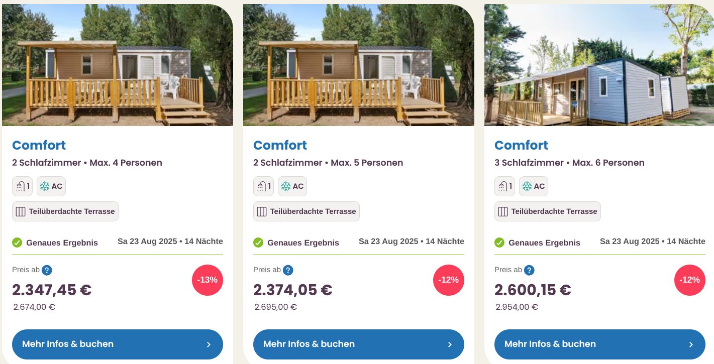The width and height of the screenshot is (714, 364).
Task: Click the -12% discount badge on the 5 Personen card
Action: coord(449,280)
